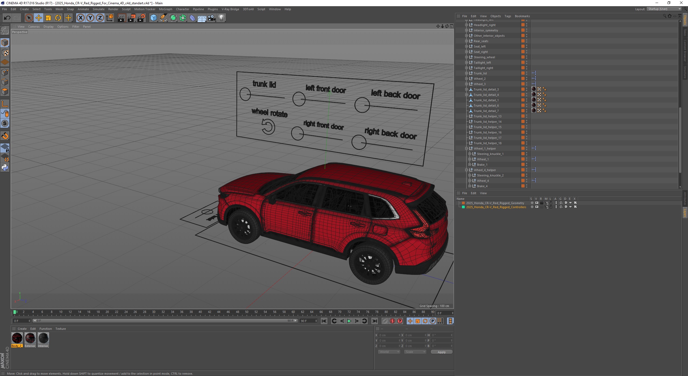The width and height of the screenshot is (688, 376).
Task: Open Edit Render Settings icon
Action: point(141,18)
